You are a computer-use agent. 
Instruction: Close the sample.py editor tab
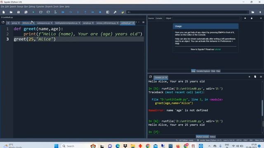point(93,23)
